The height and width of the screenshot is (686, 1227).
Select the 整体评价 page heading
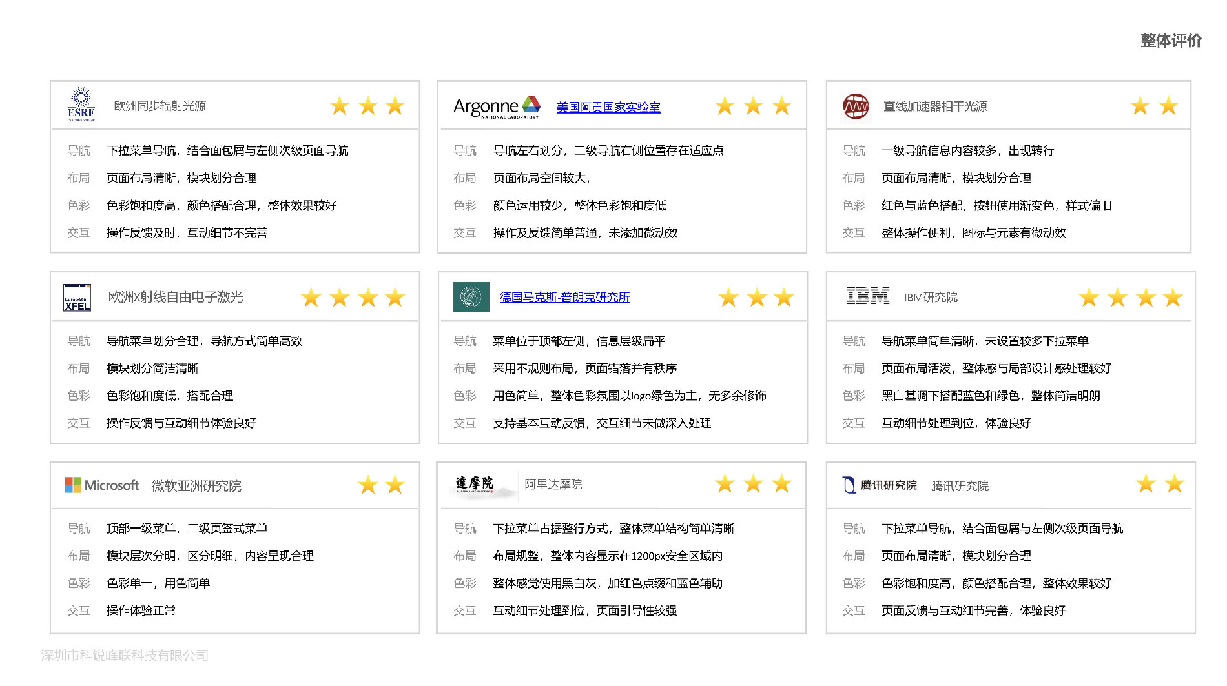pos(1170,41)
